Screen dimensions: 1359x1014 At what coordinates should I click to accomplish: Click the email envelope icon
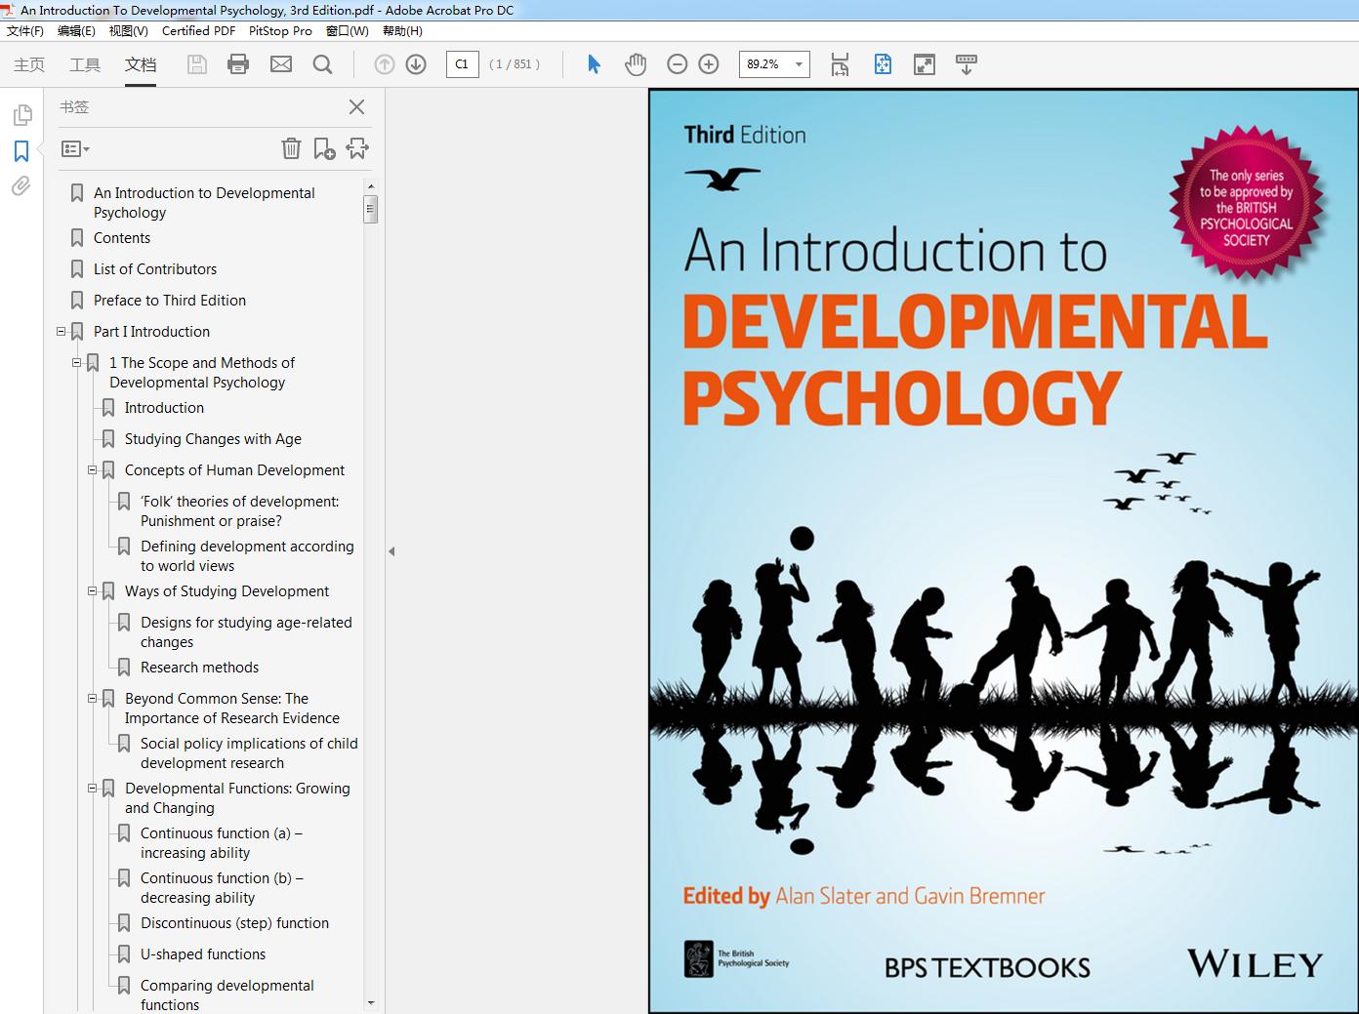[281, 64]
